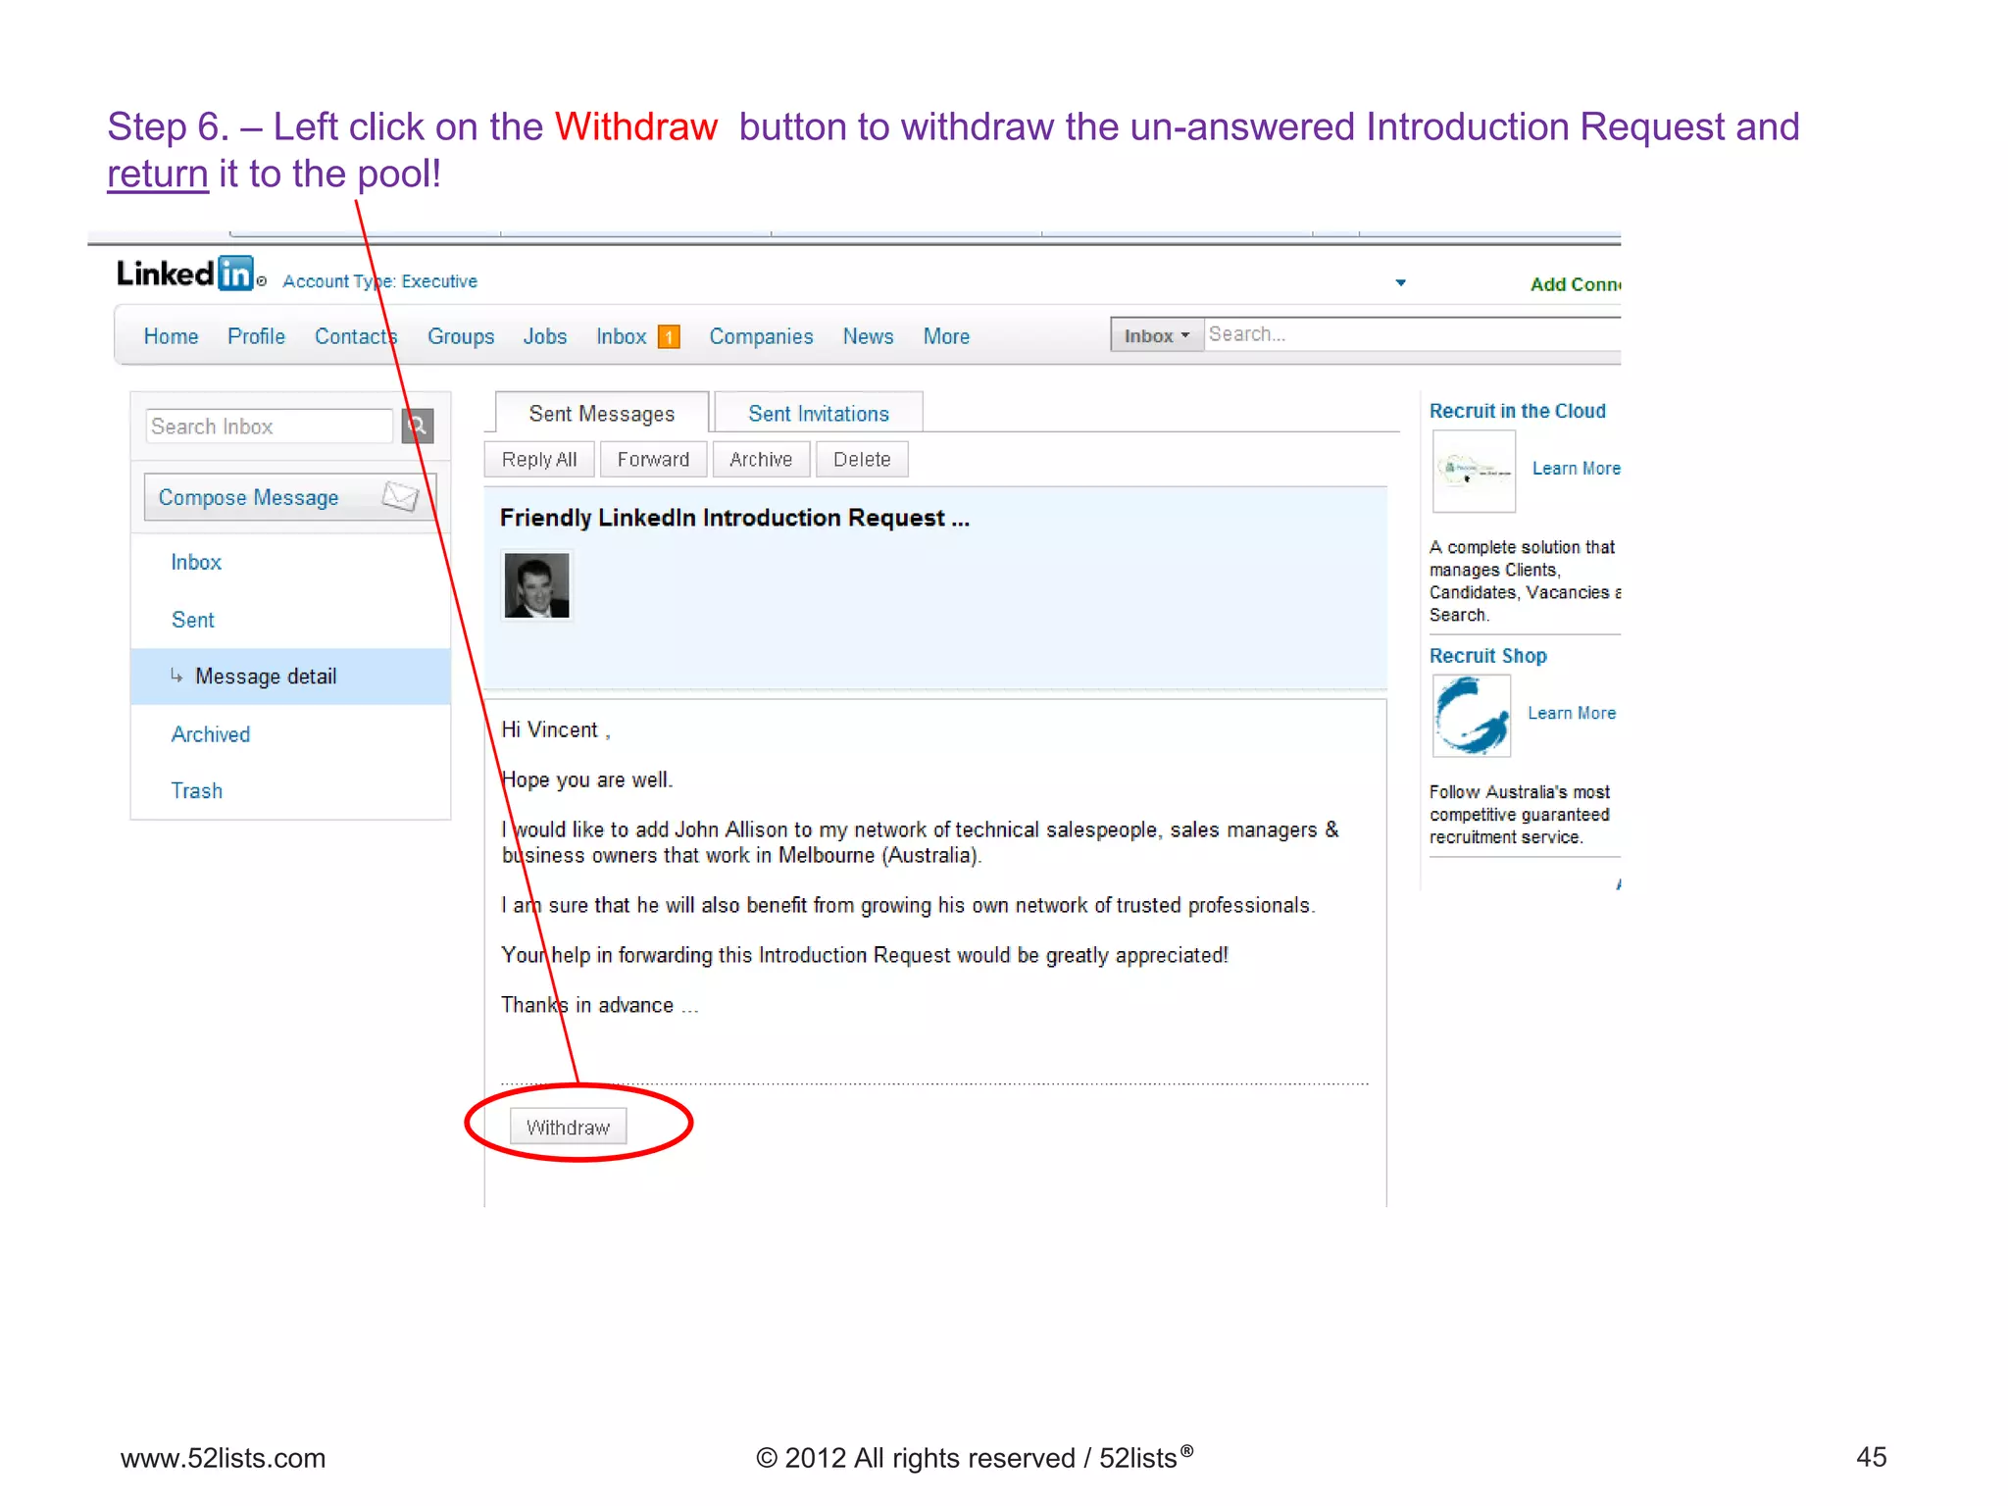2008x1506 pixels.
Task: Click the search inbox magnifier icon
Action: point(418,426)
